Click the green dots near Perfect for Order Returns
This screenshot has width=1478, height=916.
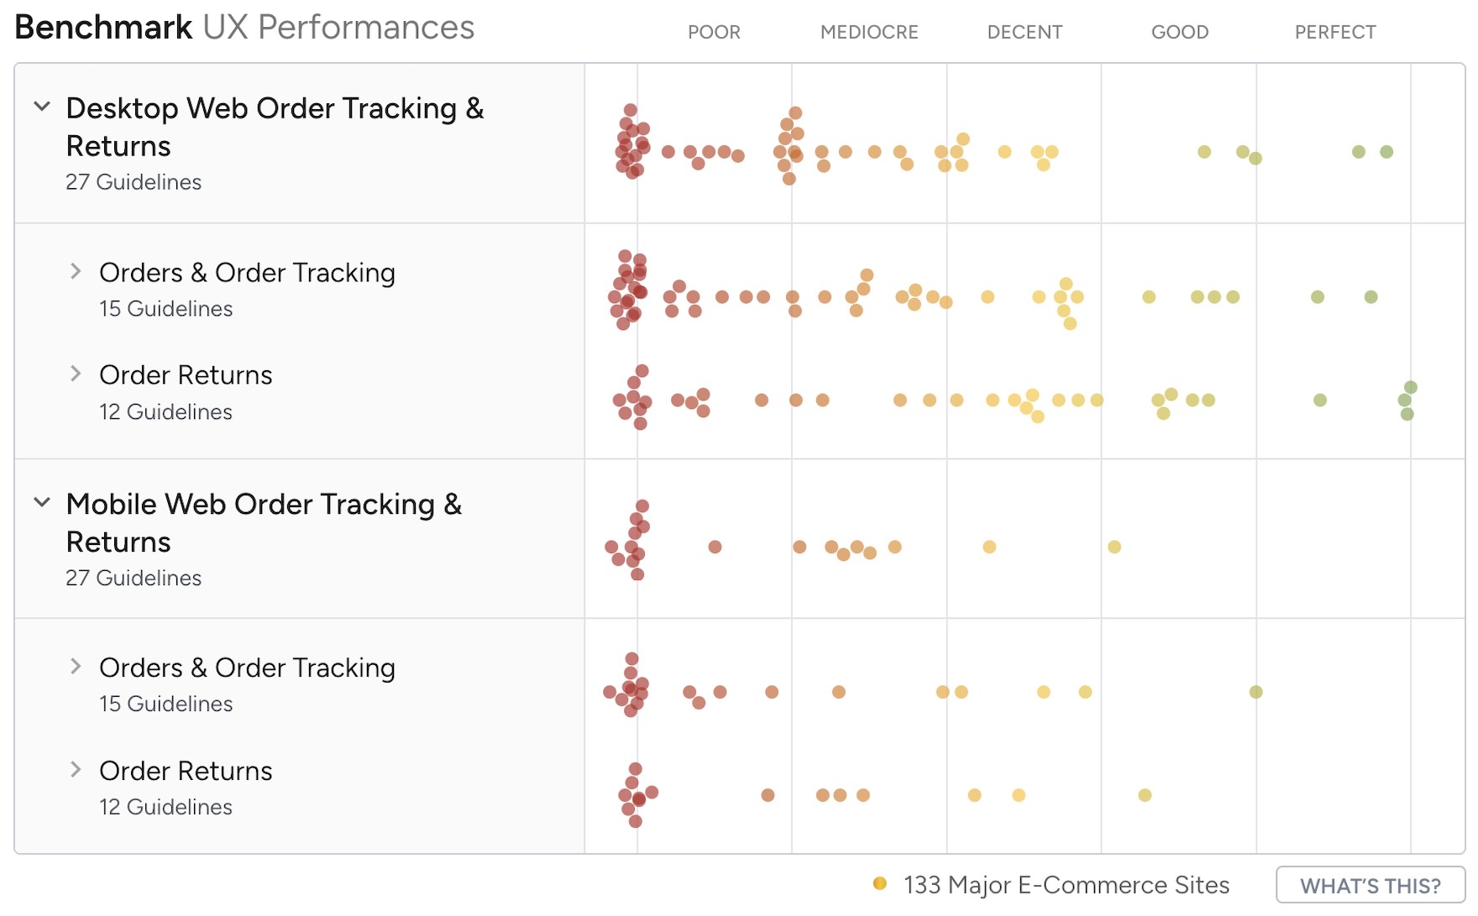coord(1406,401)
